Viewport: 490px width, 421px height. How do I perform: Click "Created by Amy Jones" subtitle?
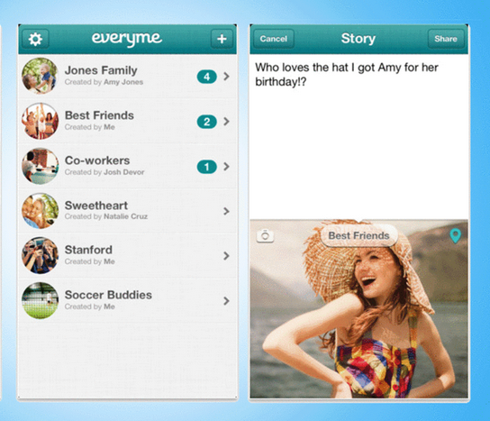coord(104,82)
